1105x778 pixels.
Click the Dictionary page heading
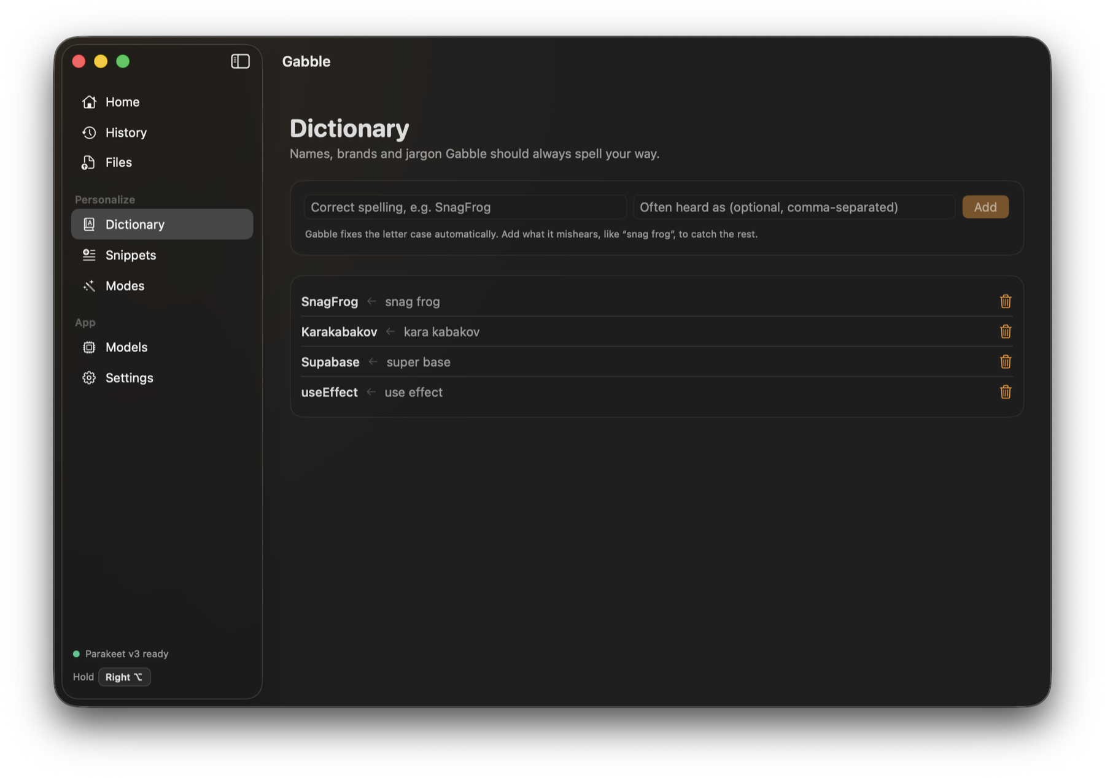pos(349,128)
